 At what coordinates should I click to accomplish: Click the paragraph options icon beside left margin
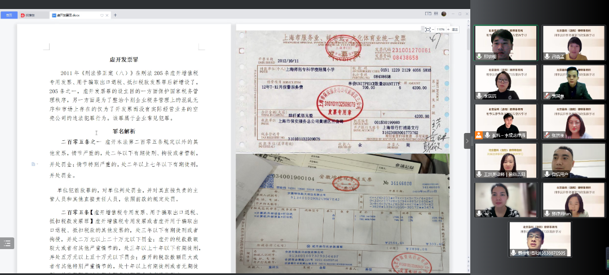pyautogui.click(x=34, y=164)
